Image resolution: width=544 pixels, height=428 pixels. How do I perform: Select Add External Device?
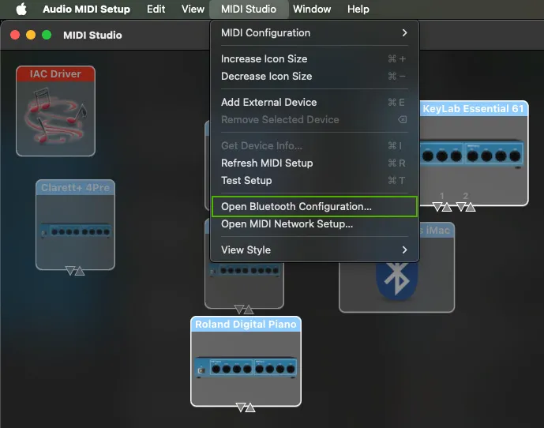coord(314,103)
